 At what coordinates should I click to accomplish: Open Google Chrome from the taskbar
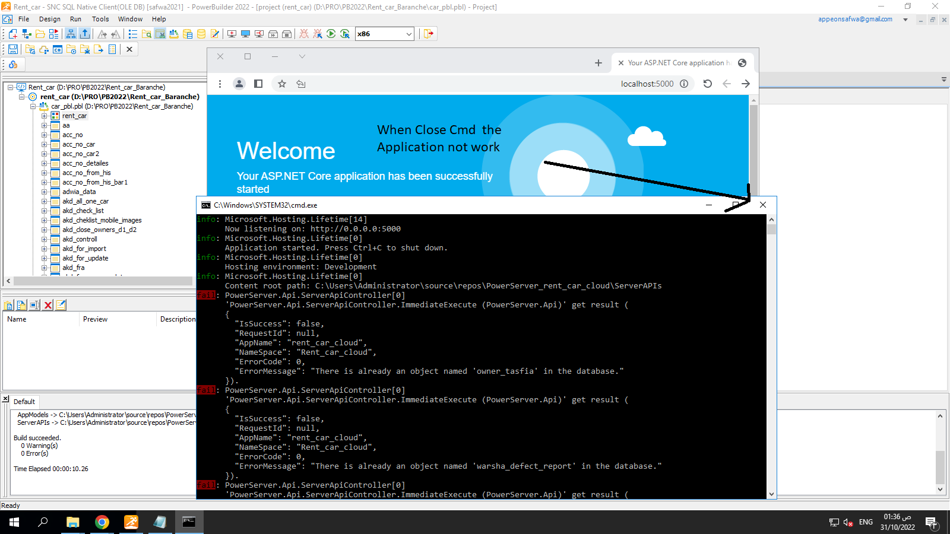102,522
